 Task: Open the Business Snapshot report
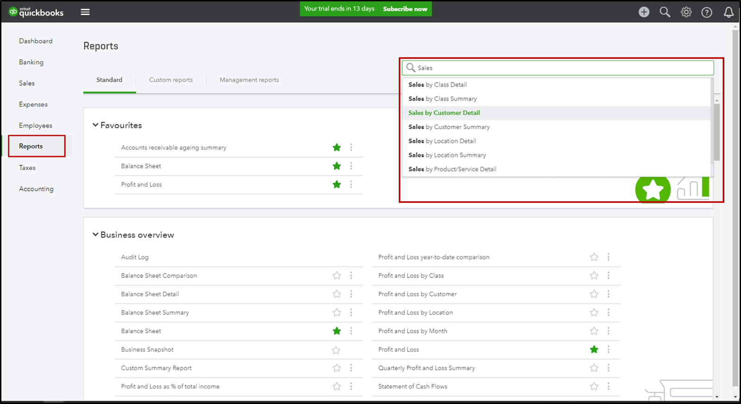[147, 350]
